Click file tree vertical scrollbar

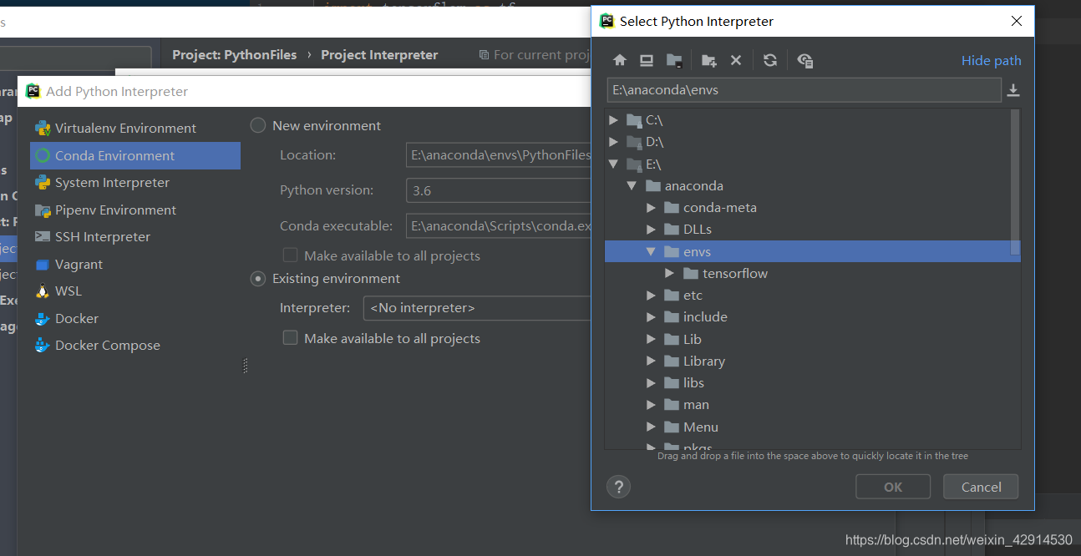click(x=1015, y=182)
